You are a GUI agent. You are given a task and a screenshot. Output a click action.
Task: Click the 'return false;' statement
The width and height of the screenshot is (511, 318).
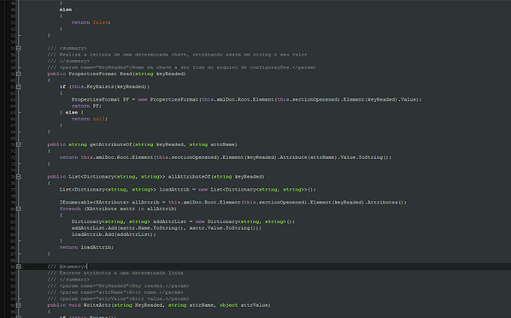point(91,22)
